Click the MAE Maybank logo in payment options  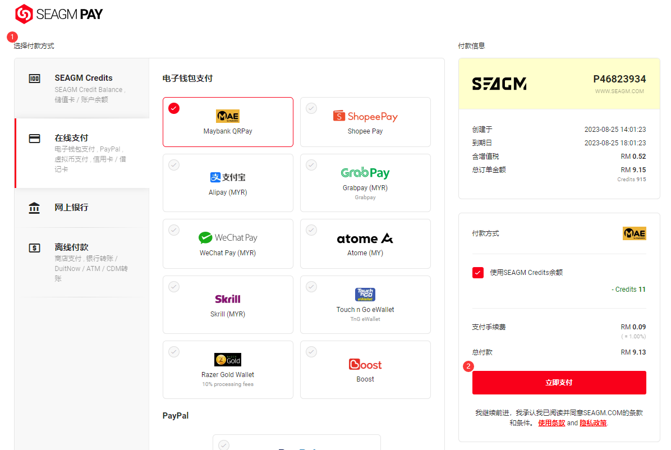228,116
